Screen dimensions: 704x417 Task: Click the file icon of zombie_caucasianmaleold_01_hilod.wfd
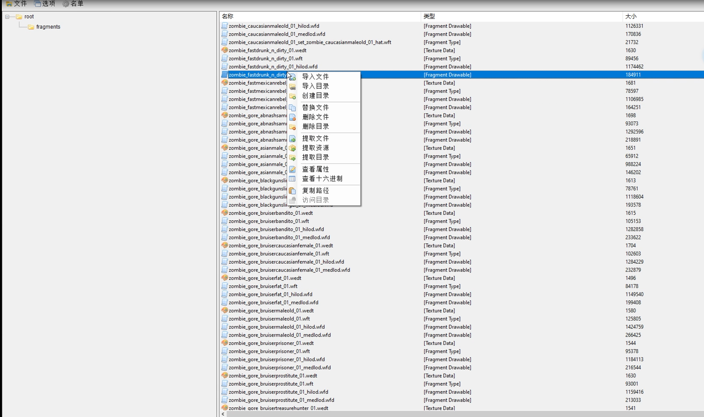[x=225, y=26]
